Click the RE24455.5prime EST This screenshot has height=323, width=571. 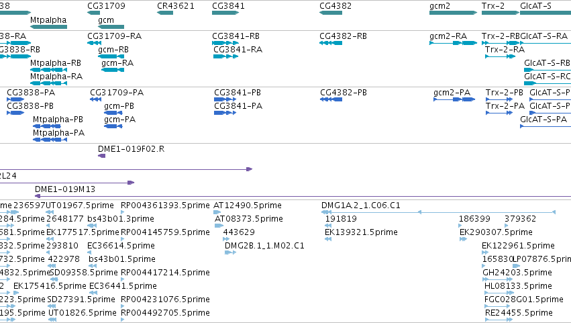[x=499, y=320]
